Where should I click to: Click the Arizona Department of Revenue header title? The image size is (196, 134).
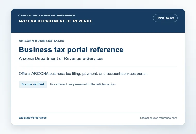click(x=55, y=21)
